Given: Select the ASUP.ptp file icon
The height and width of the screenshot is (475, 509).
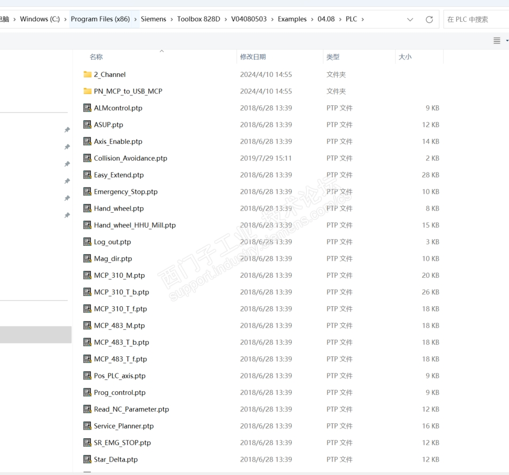Looking at the screenshot, I should click(88, 124).
